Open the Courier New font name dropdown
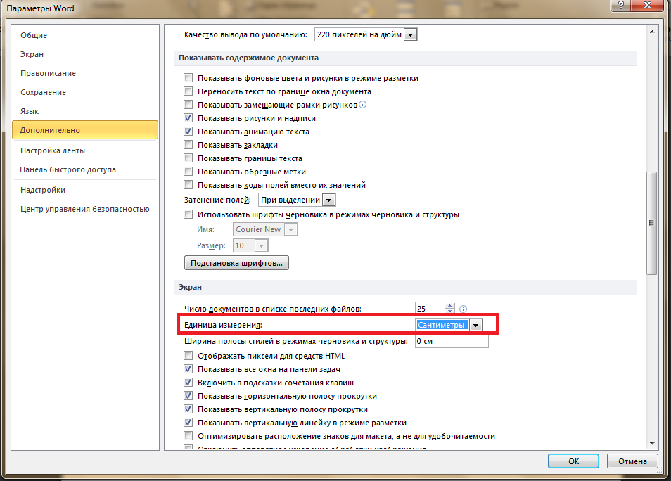 290,229
